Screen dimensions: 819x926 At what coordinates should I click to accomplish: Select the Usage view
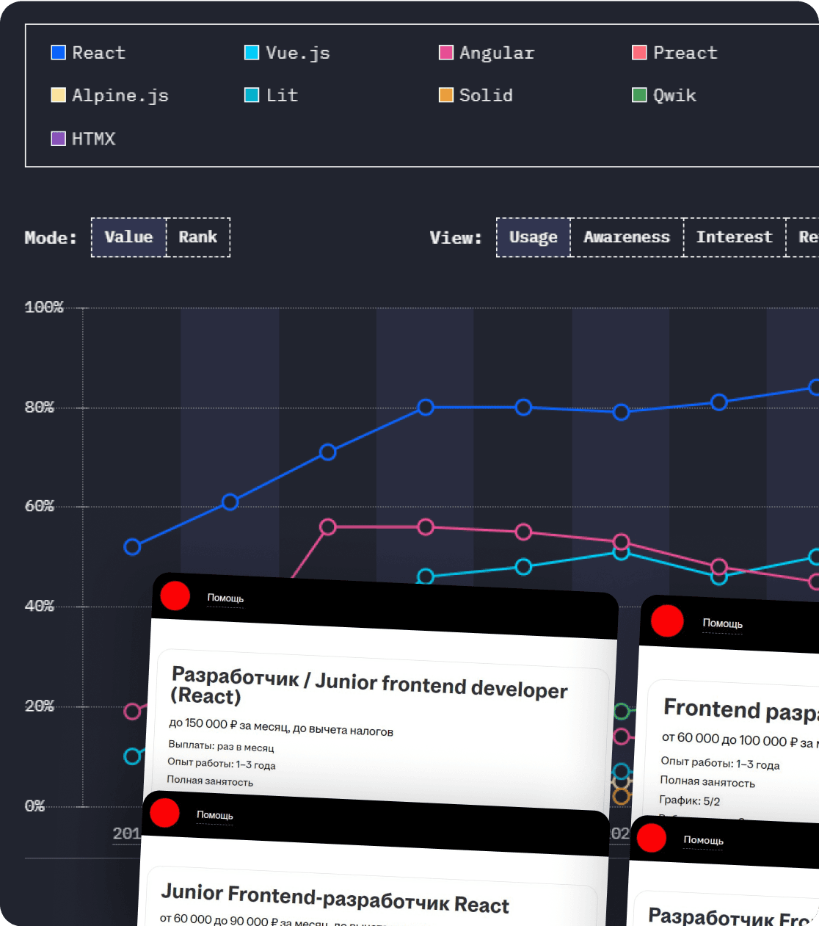(534, 237)
